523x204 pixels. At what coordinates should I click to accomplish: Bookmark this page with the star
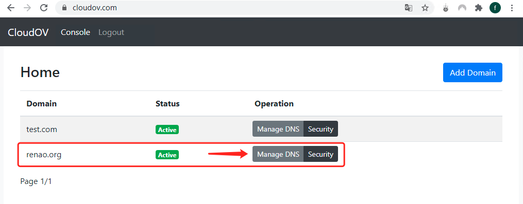click(x=425, y=8)
